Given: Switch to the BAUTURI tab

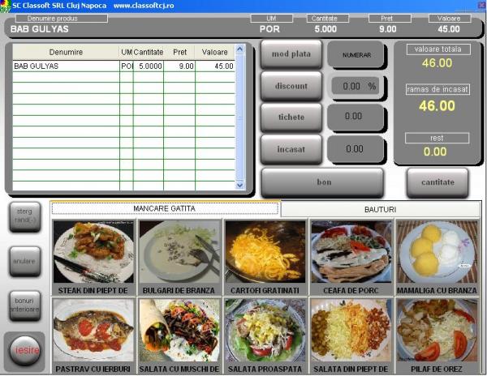Looking at the screenshot, I should [380, 209].
